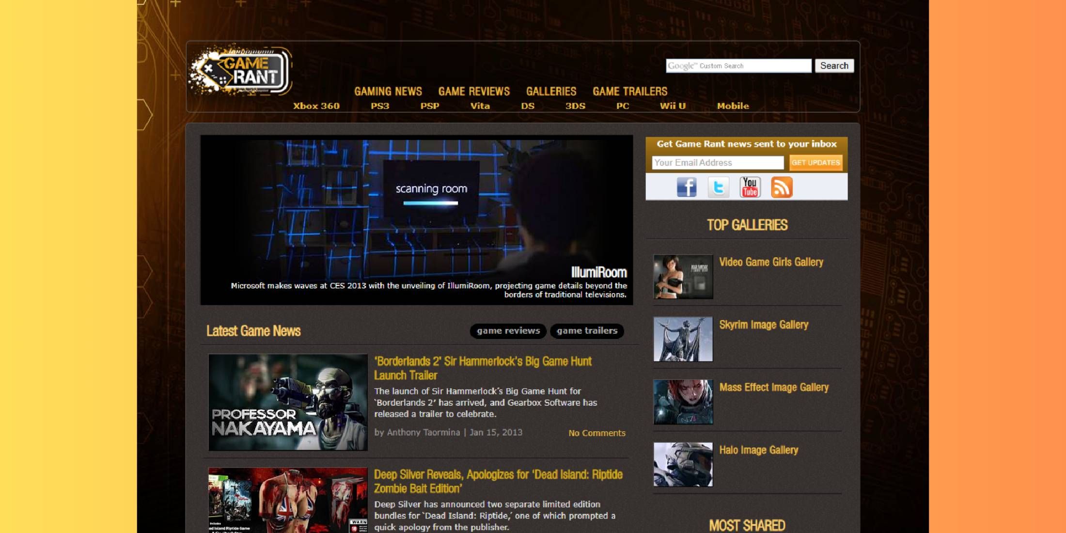Open the Professor Nakayama Borderlands 2 thumbnail
This screenshot has height=533, width=1066.
point(288,402)
